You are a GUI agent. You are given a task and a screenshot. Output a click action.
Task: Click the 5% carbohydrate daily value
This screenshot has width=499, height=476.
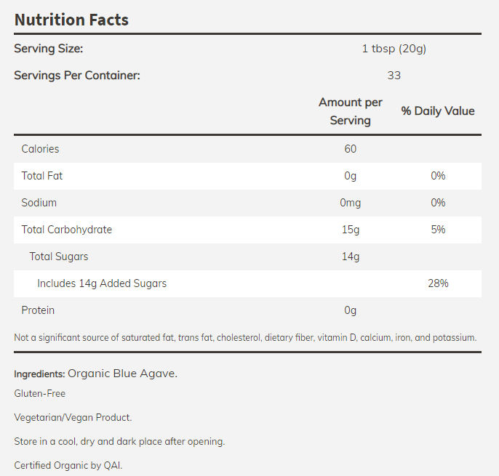[x=438, y=230]
